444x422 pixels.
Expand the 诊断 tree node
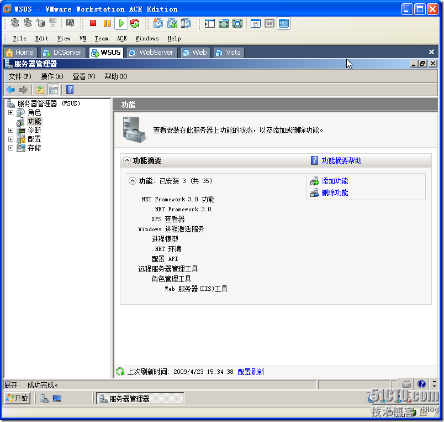click(10, 130)
